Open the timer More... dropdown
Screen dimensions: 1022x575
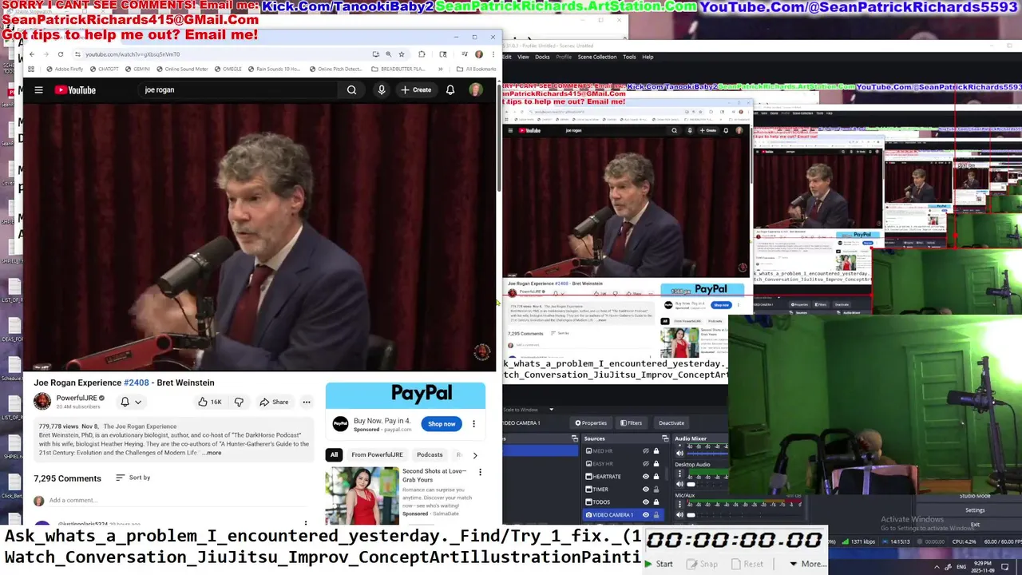808,564
